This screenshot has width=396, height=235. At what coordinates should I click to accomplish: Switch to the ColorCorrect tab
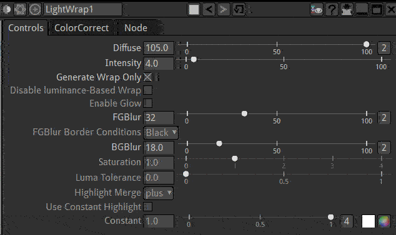(81, 27)
